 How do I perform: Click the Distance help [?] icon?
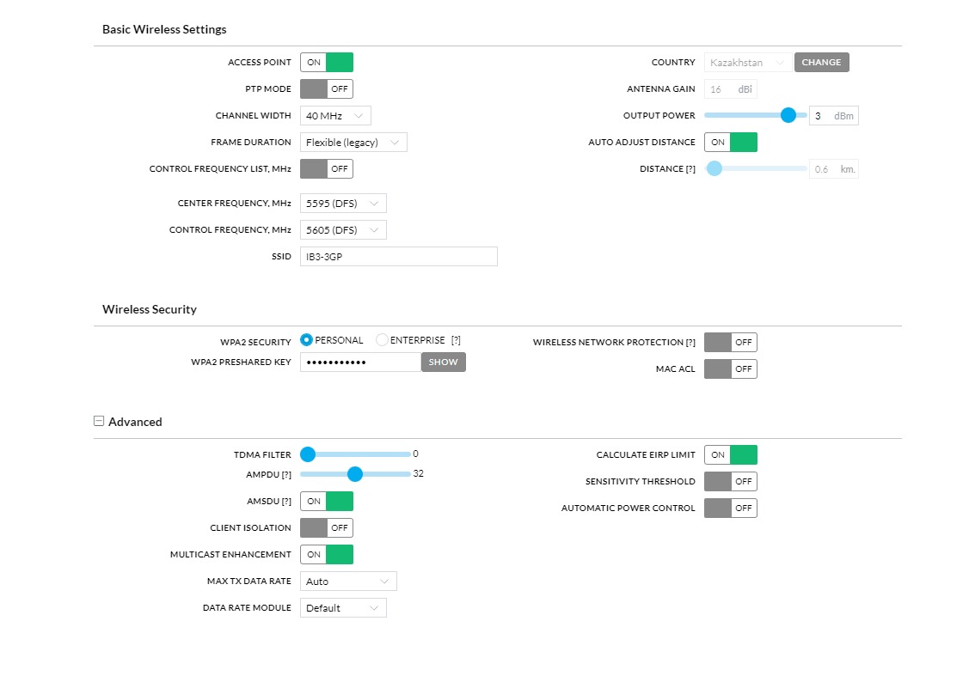click(x=690, y=169)
